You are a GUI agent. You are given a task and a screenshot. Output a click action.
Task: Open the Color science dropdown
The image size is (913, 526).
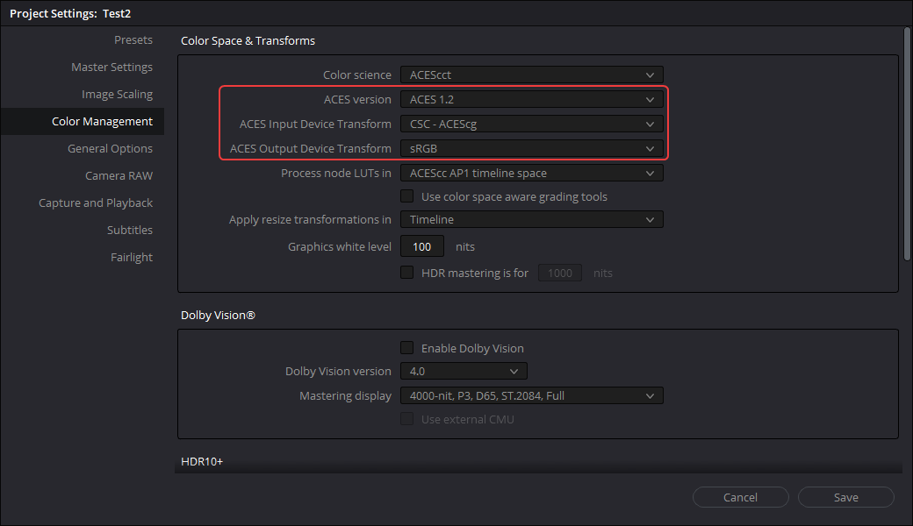tap(531, 75)
